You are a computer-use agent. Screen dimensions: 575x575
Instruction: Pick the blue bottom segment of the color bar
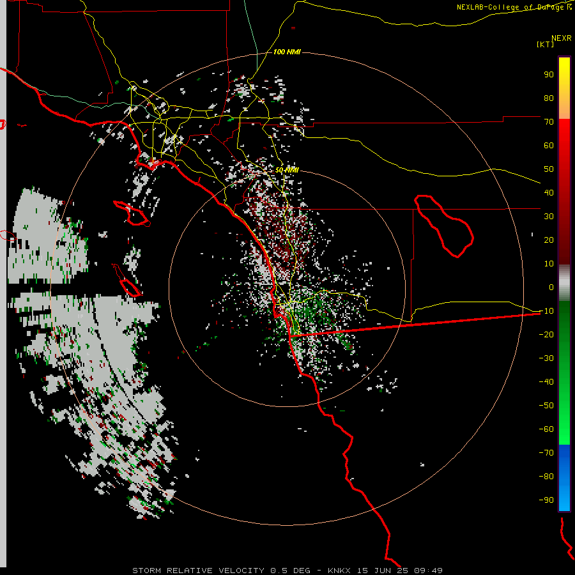click(564, 478)
